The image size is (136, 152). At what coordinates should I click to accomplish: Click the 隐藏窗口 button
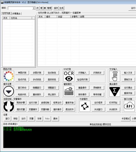coord(37,88)
